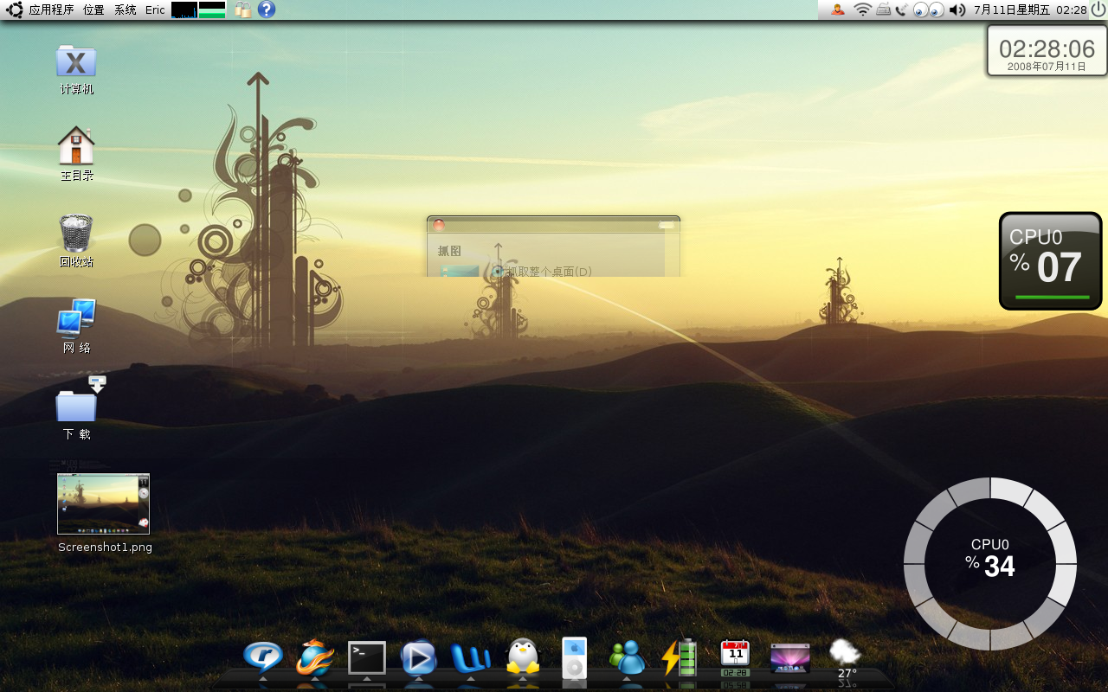Select the 主目录 (Home) desktop icon
Image resolution: width=1108 pixels, height=692 pixels.
click(x=76, y=154)
